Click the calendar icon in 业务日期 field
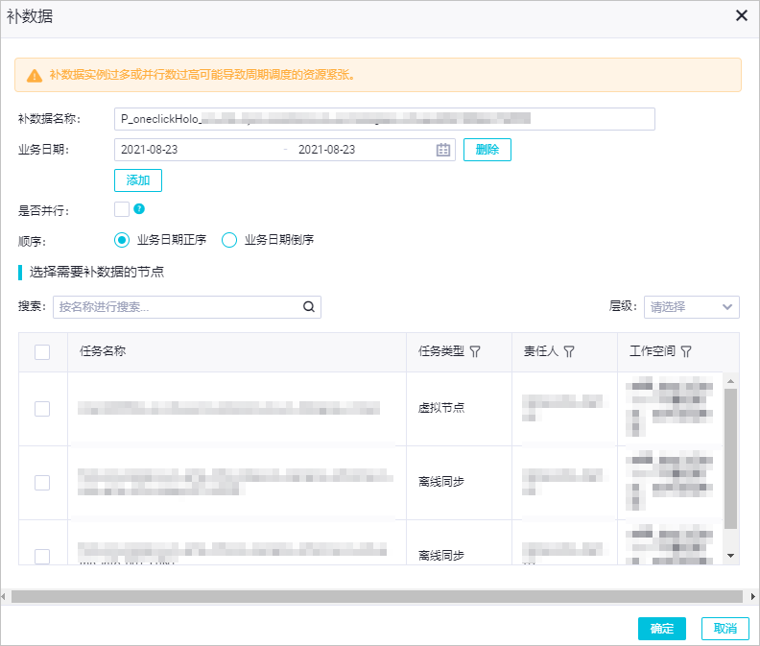The image size is (760, 646). 443,150
